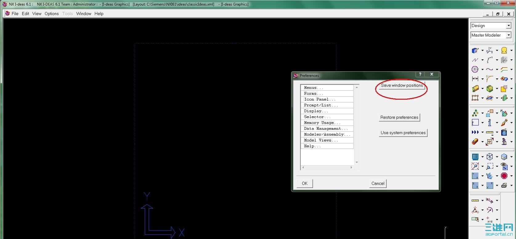Switch to shaded cube display icon
Screen dimensions: 516x239
coord(504,157)
